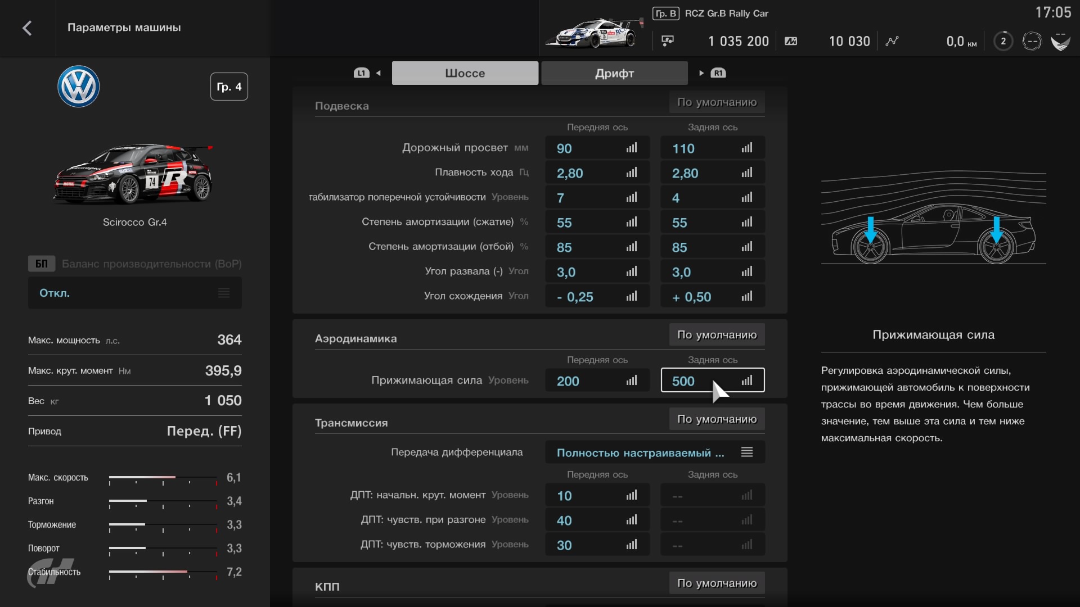Click the back arrow icon
The image size is (1080, 607).
coord(27,28)
